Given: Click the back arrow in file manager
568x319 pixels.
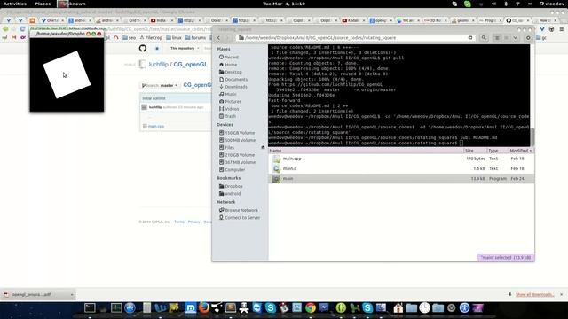Looking at the screenshot, I should coord(218,37).
